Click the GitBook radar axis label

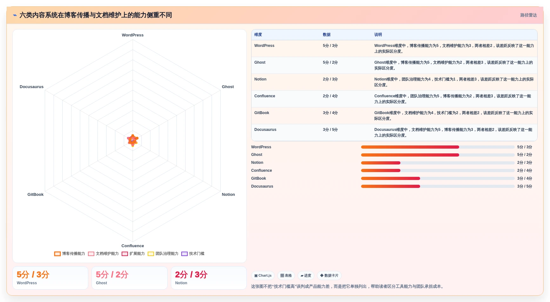[x=36, y=195]
